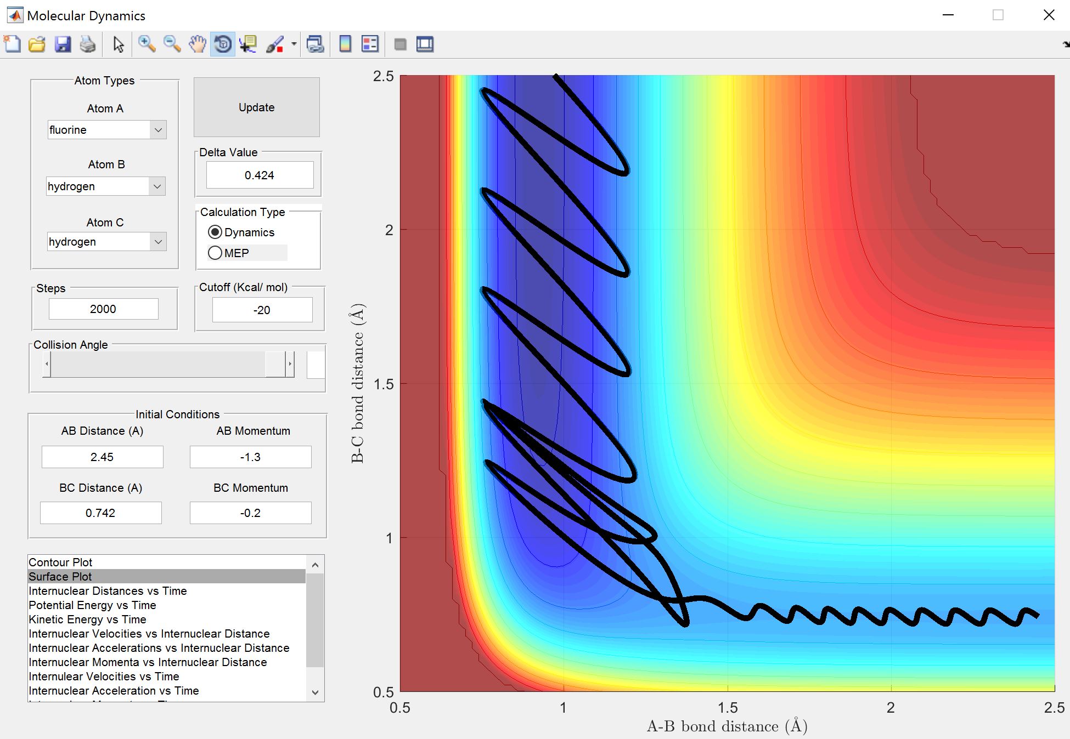Click the New Figure toolbar icon
This screenshot has width=1070, height=739.
(12, 44)
